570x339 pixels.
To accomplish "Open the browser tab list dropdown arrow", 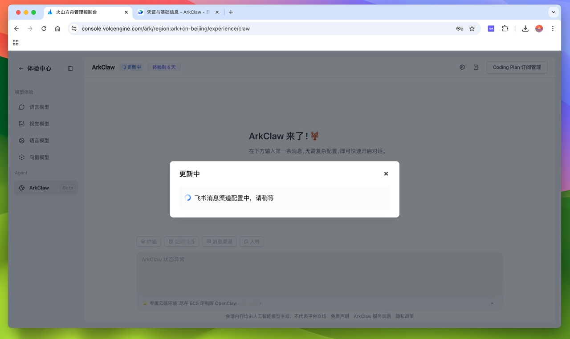I will click(553, 12).
